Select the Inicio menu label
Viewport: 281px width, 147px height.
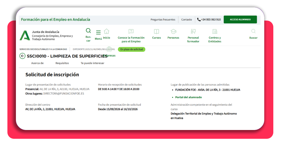pyautogui.click(x=106, y=38)
